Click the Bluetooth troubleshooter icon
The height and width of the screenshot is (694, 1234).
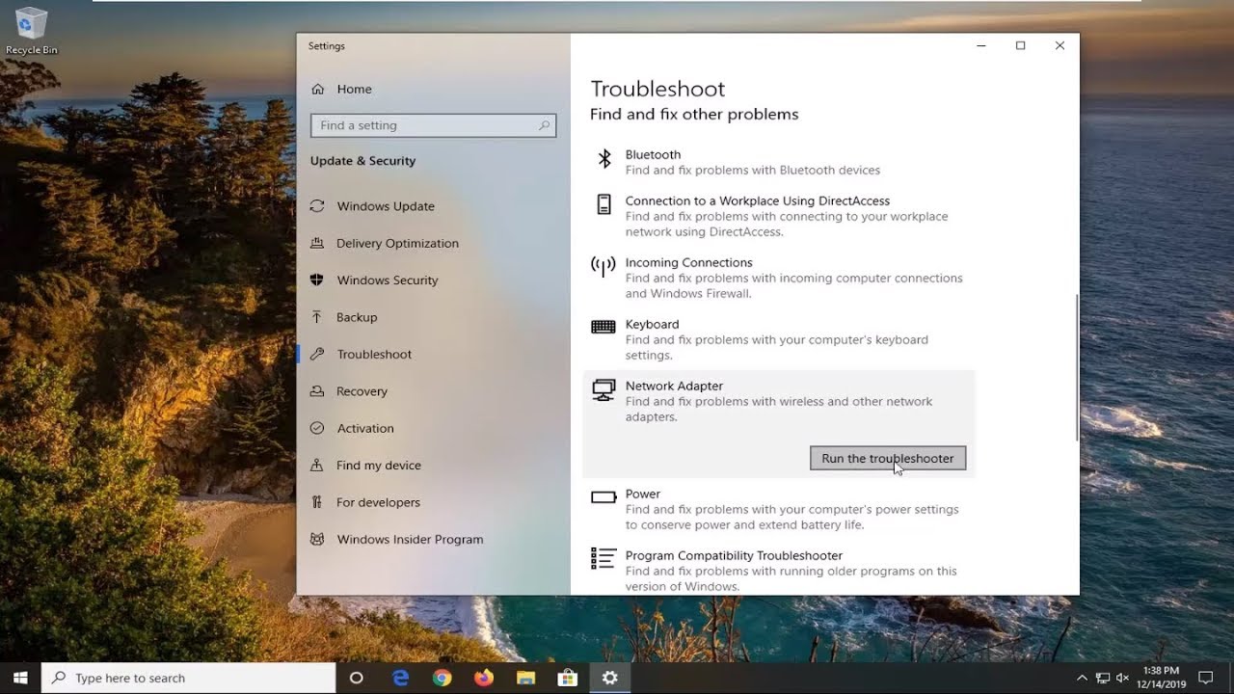[604, 159]
